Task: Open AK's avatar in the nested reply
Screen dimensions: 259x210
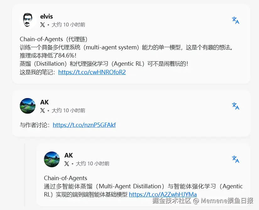Action: (52, 159)
